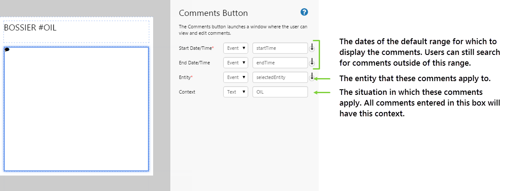508x191 pixels.
Task: Click the Context field label
Action: tap(187, 92)
